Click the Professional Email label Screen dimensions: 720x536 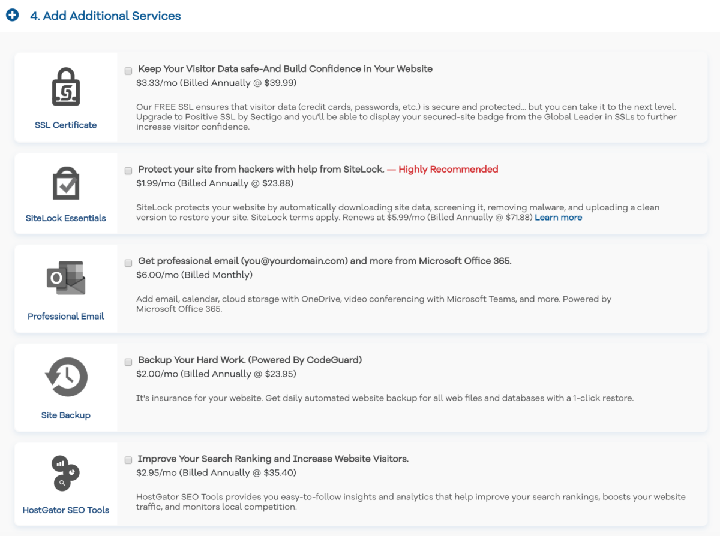tap(66, 316)
